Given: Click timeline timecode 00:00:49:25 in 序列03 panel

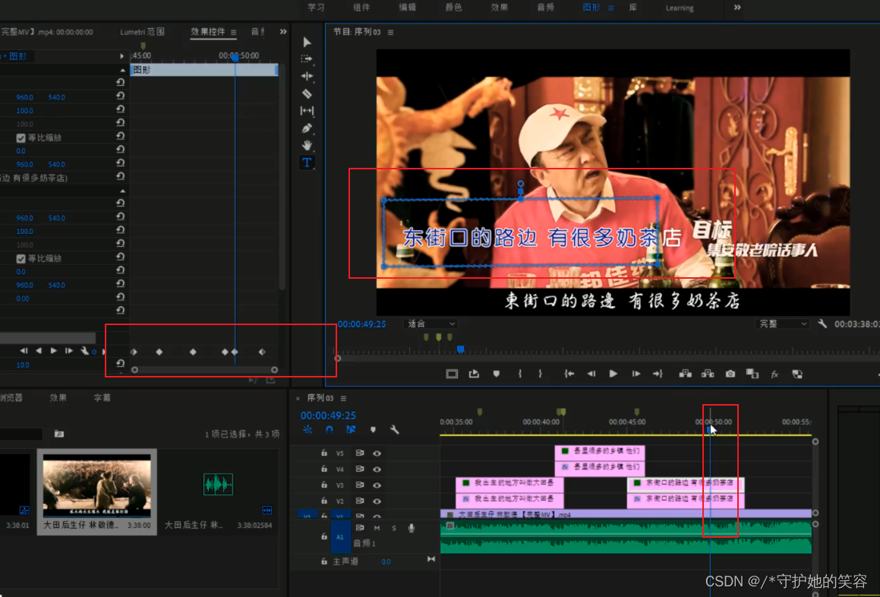Looking at the screenshot, I should click(x=328, y=415).
